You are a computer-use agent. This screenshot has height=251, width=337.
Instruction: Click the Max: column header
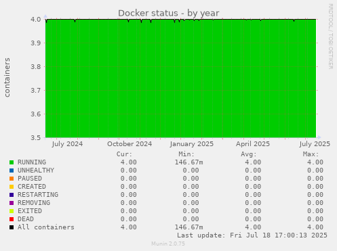pos(311,154)
